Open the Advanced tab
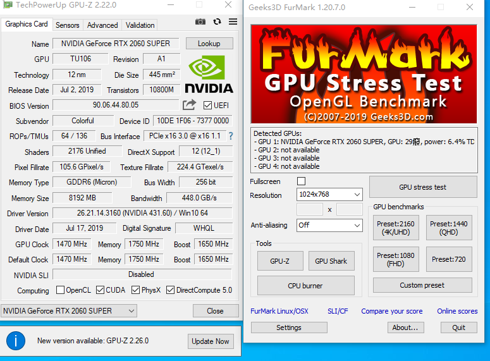Screen dimensions: 490x361 pyautogui.click(x=102, y=25)
